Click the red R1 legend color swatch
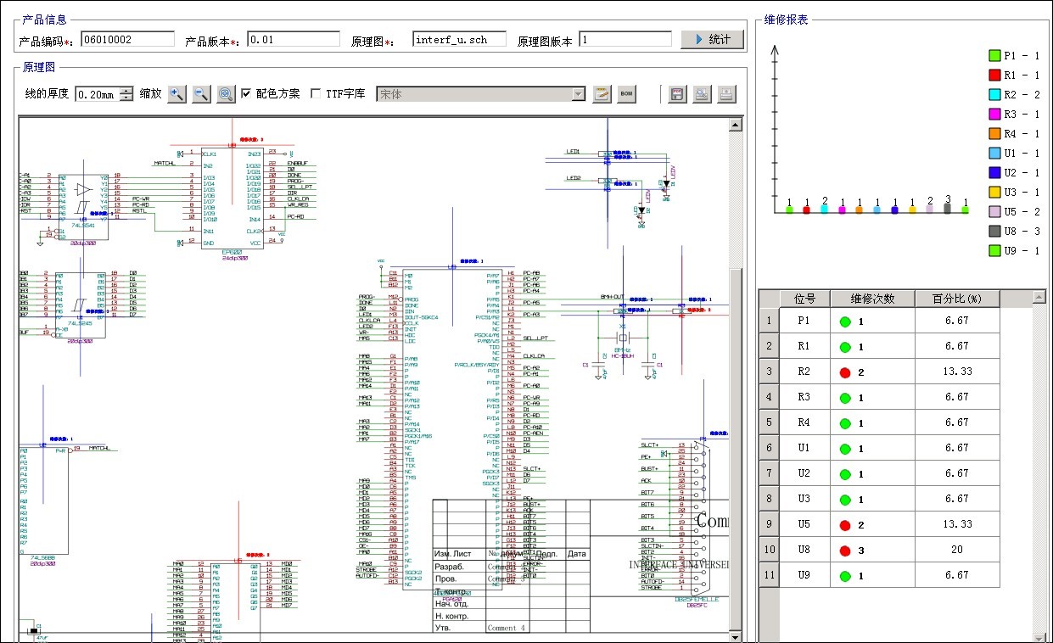 (994, 75)
